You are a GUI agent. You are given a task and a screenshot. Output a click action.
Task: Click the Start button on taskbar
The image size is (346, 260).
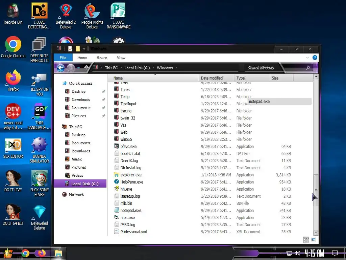point(8,253)
